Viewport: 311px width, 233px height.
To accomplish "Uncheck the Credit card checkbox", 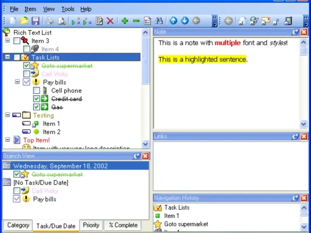I will coord(36,99).
